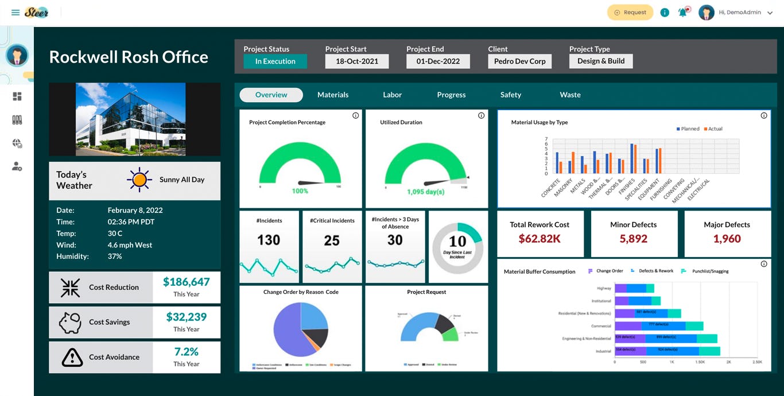Open the Project Type Design & Build selector

[x=601, y=60]
